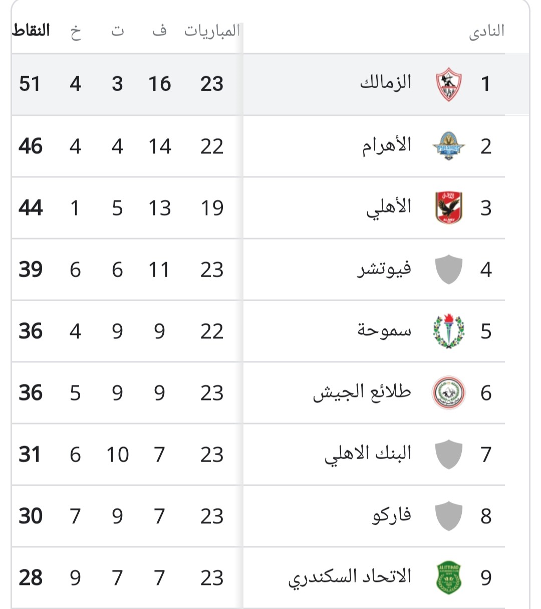Click the المباريات column header

(x=211, y=31)
